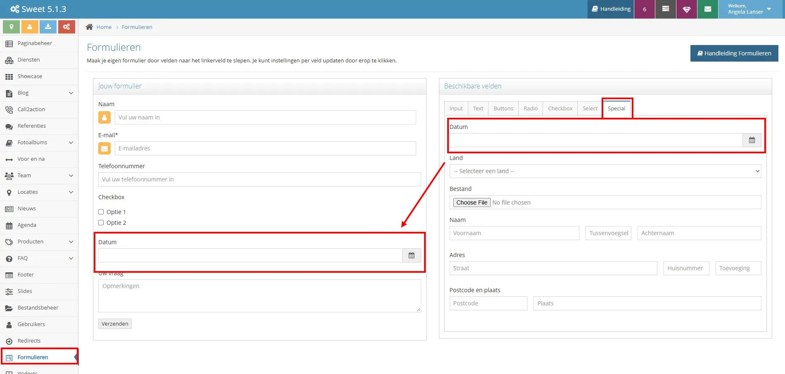
Task: Click the server stack icon in header
Action: click(x=666, y=9)
